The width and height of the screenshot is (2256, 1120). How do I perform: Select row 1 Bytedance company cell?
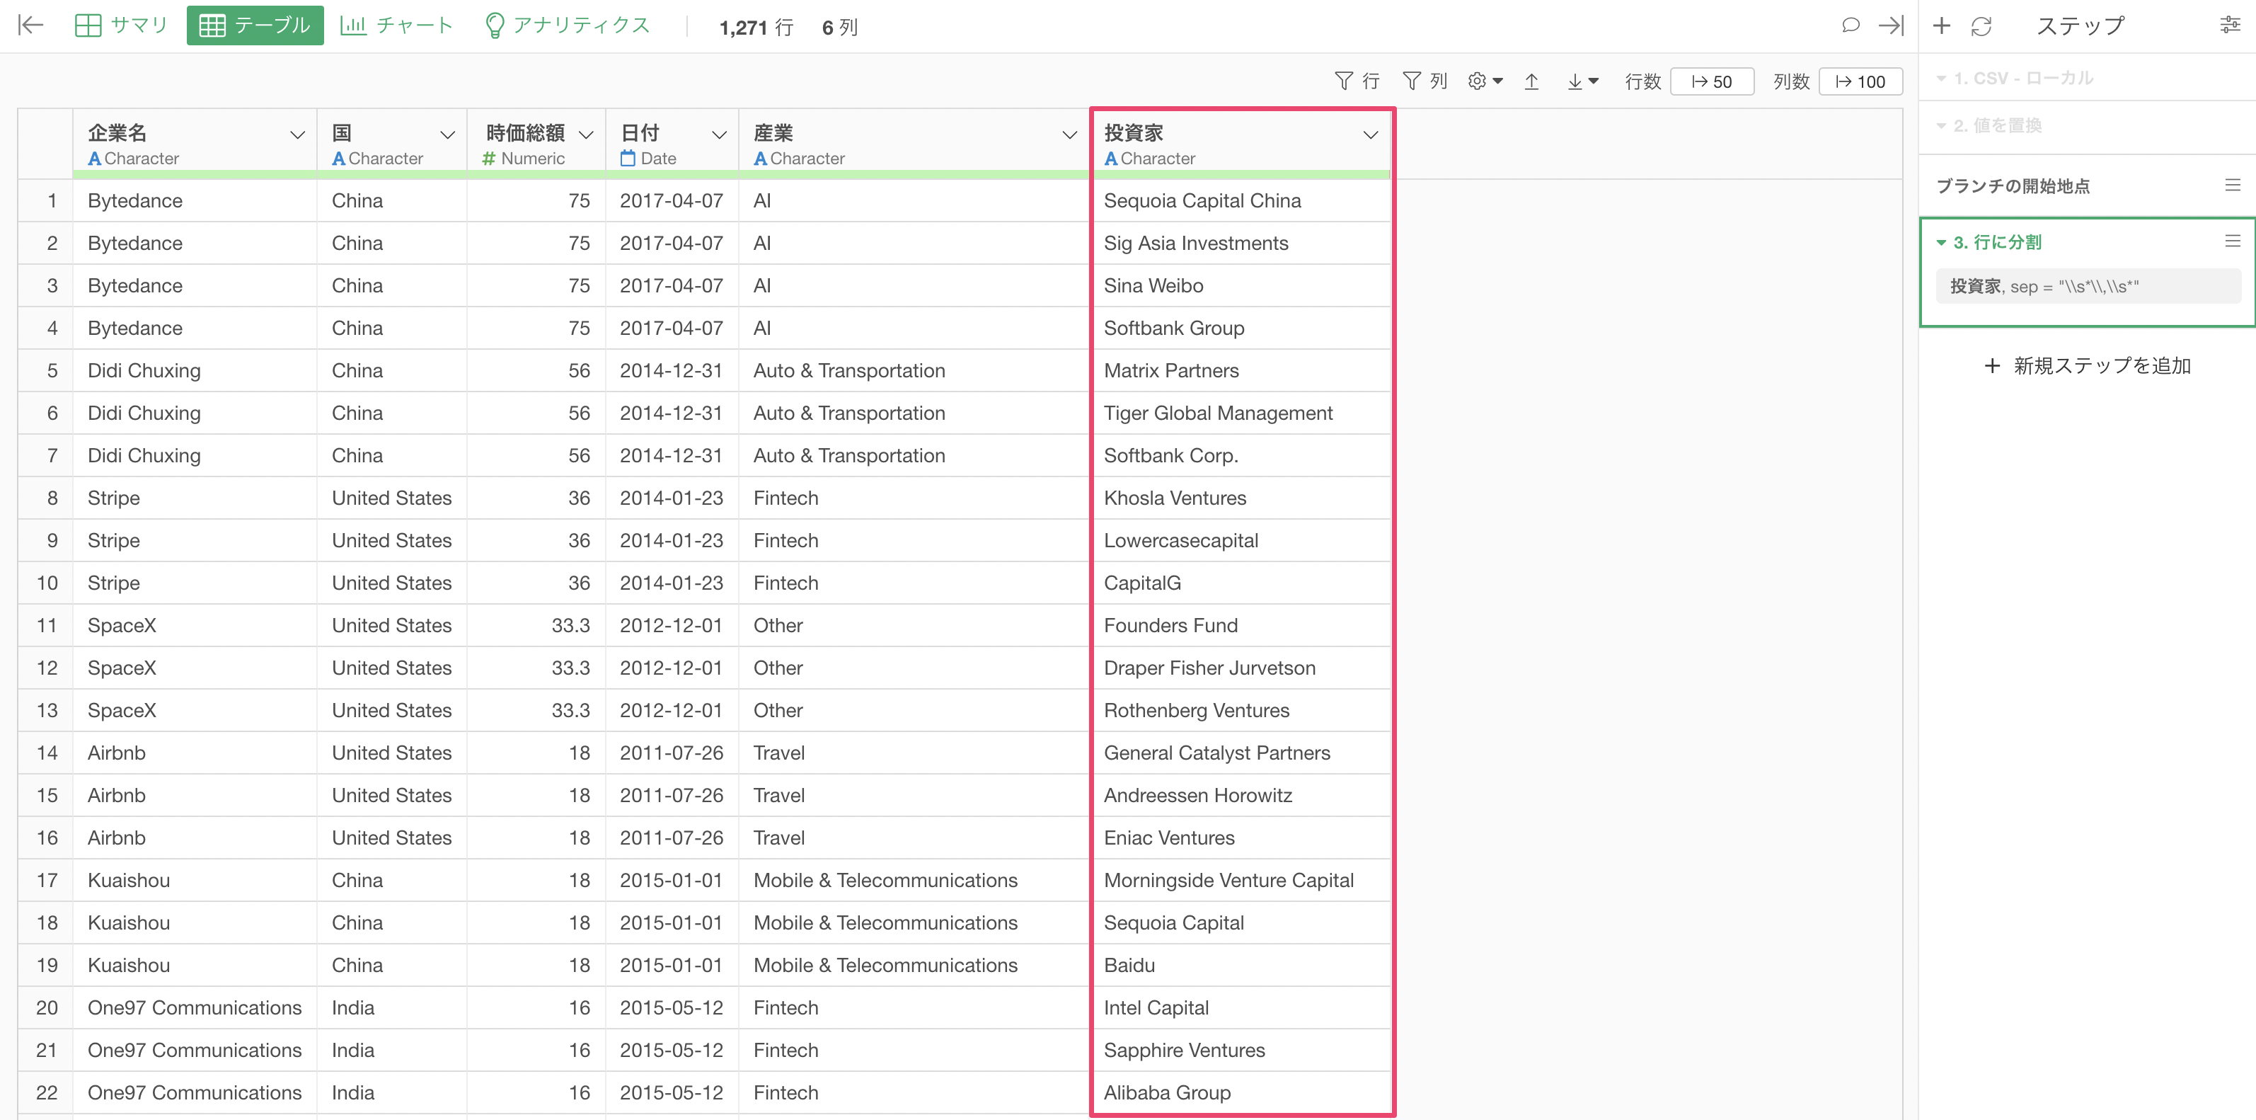tap(195, 200)
